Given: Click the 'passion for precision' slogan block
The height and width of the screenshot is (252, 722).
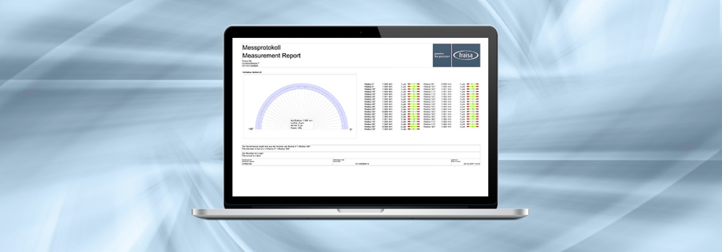Looking at the screenshot, I should click(x=442, y=56).
